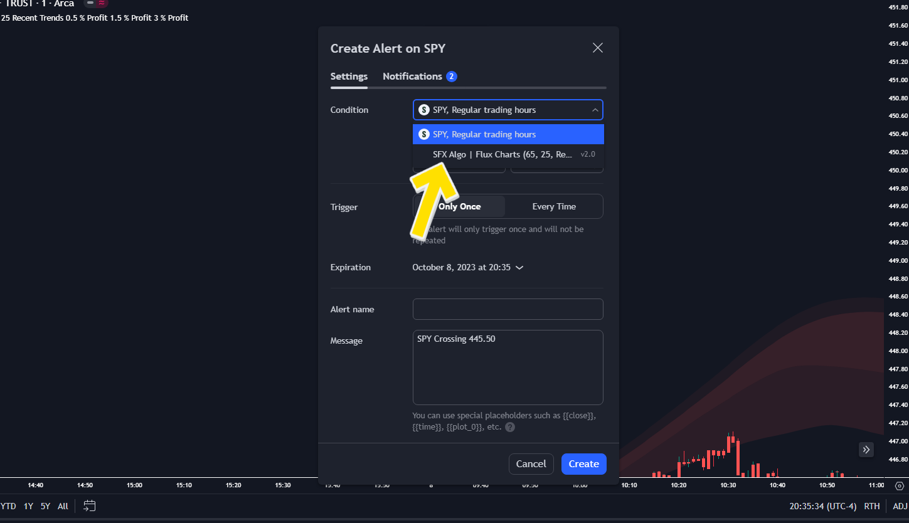
Task: Open the go to date calendar icon
Action: (90, 505)
